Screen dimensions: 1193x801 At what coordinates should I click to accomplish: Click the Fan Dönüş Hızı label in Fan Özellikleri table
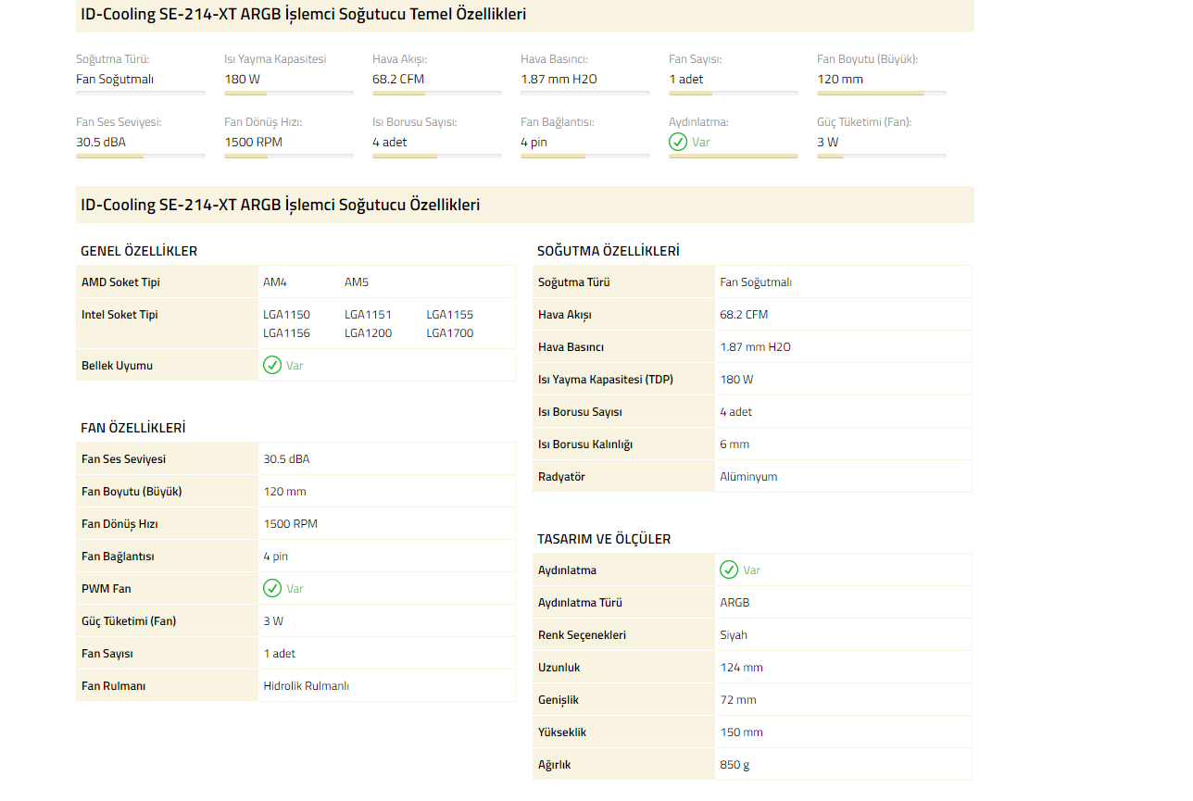tap(119, 523)
